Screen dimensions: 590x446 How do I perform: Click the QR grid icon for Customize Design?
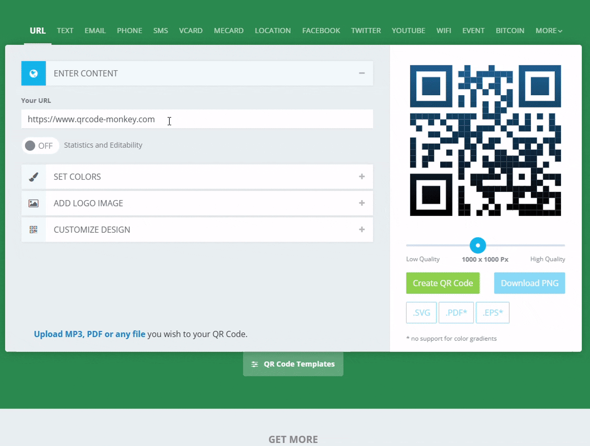tap(34, 230)
